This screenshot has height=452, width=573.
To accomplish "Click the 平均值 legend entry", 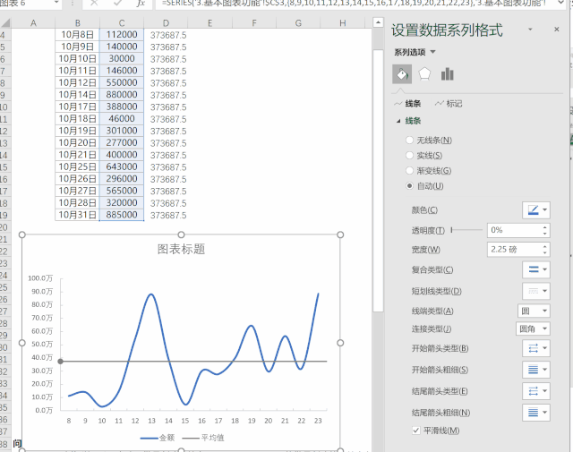I will (203, 438).
